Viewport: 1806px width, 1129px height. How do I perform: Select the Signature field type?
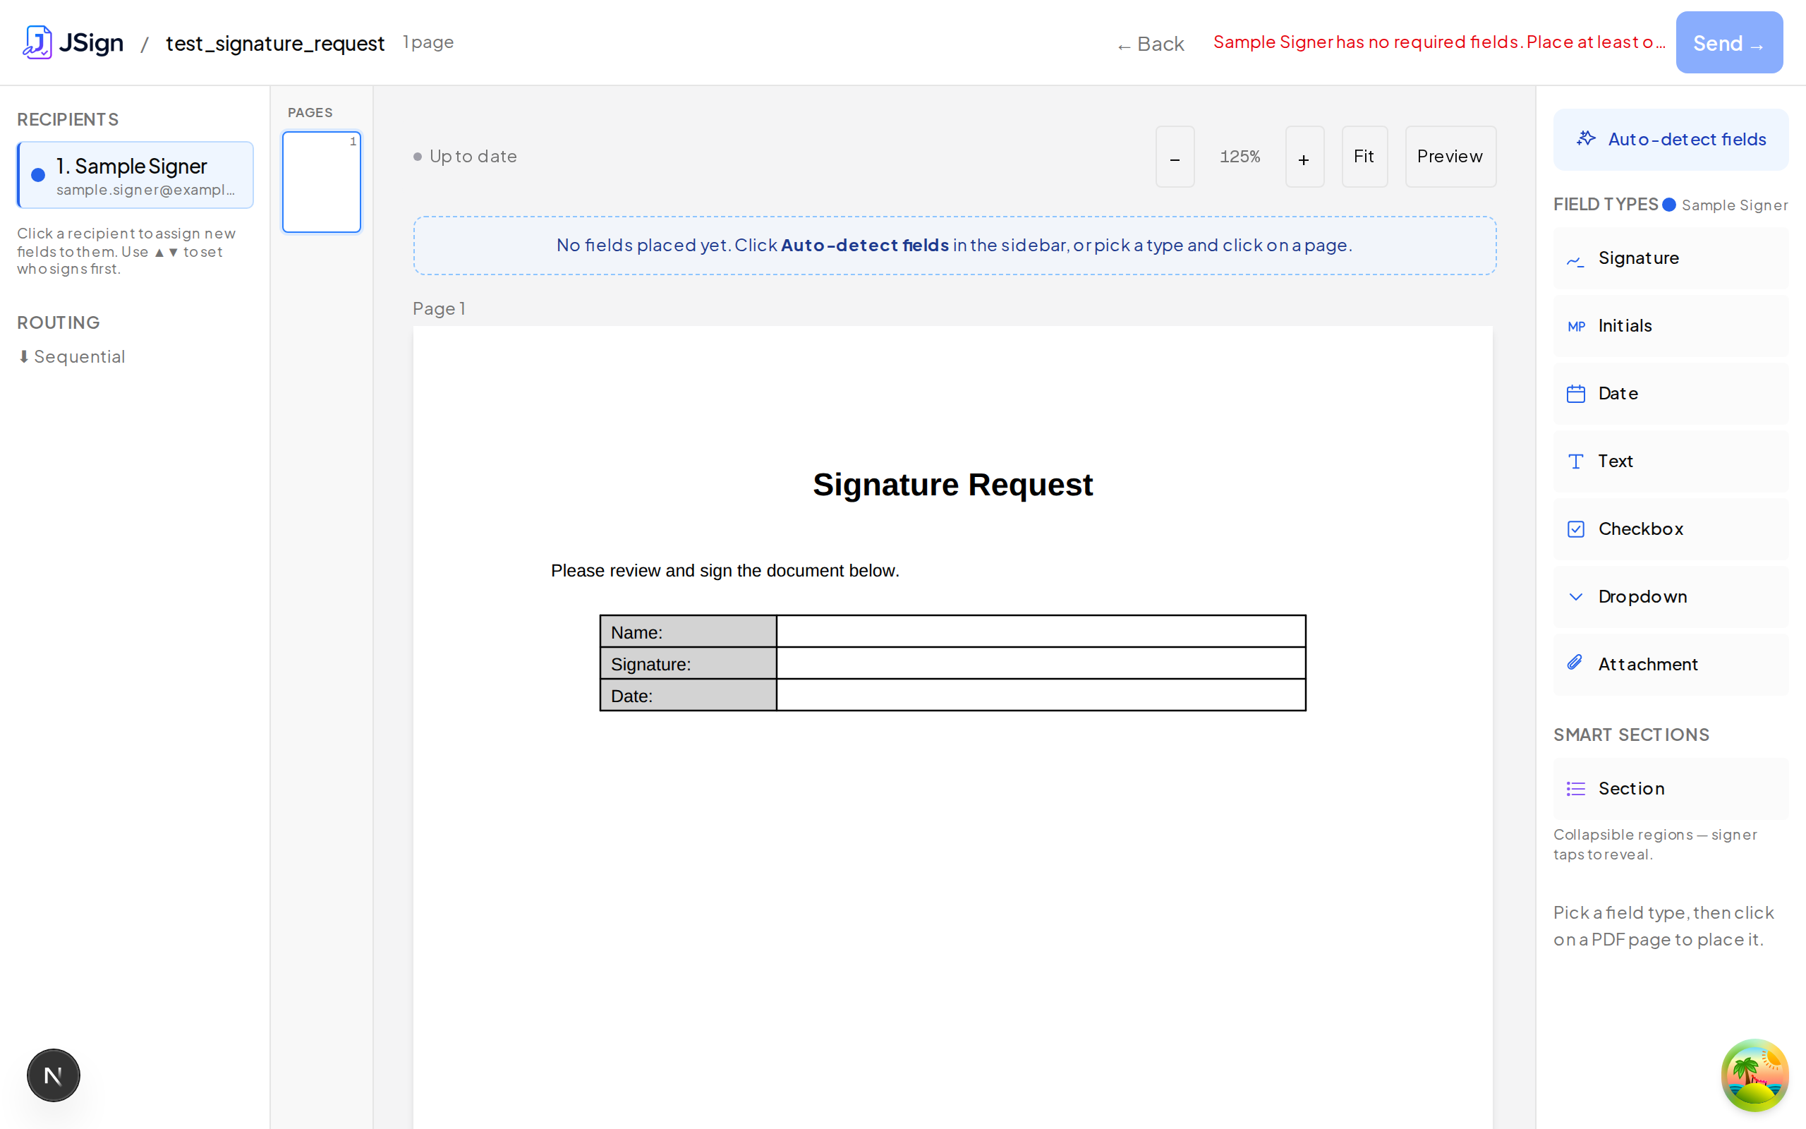[1670, 258]
